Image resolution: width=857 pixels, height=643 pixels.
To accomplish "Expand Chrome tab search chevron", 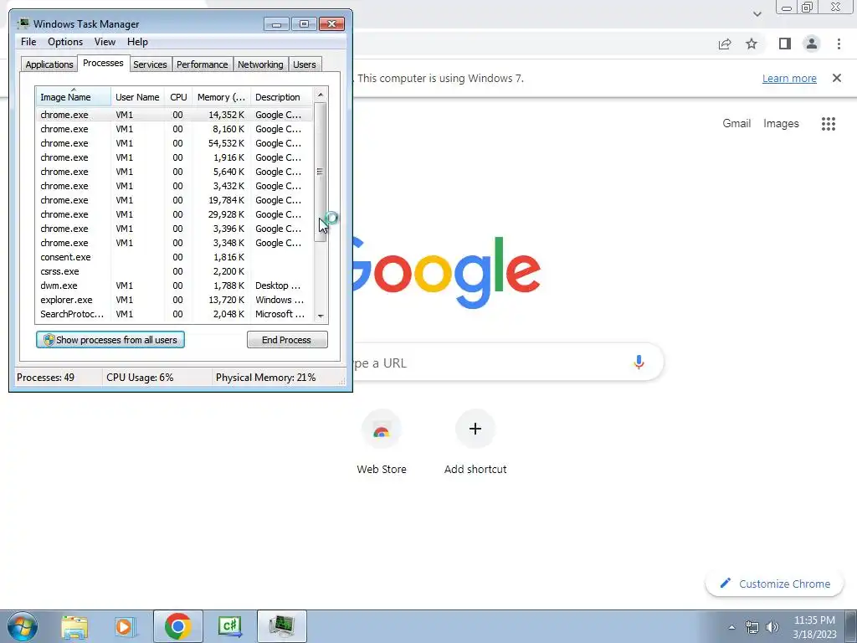I will [757, 14].
